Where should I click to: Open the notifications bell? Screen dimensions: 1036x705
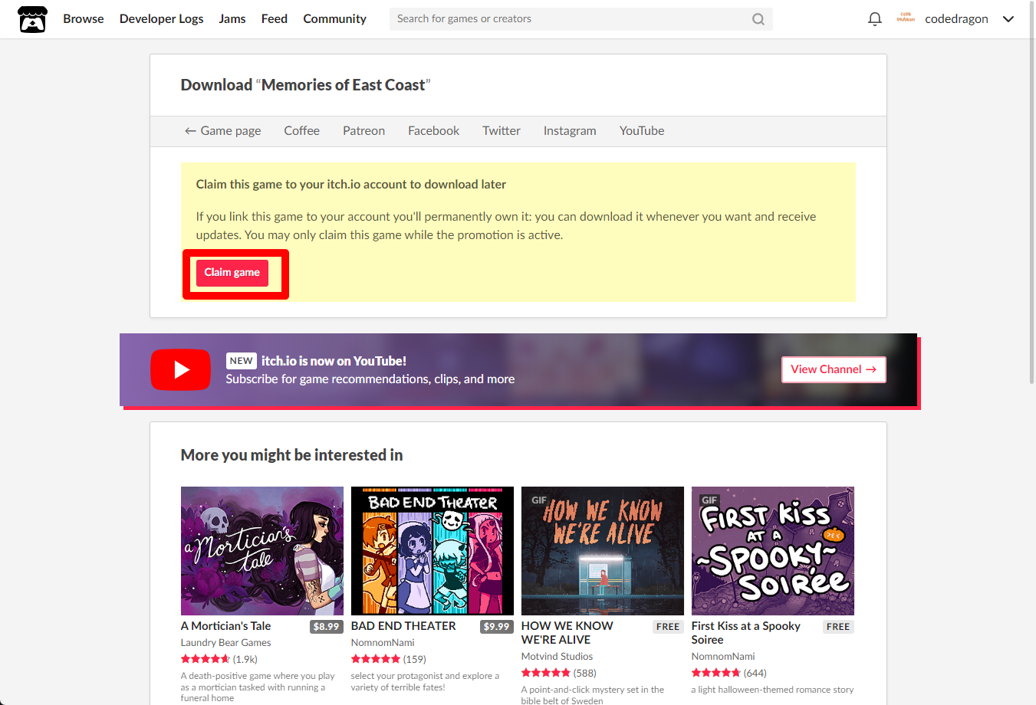tap(874, 19)
